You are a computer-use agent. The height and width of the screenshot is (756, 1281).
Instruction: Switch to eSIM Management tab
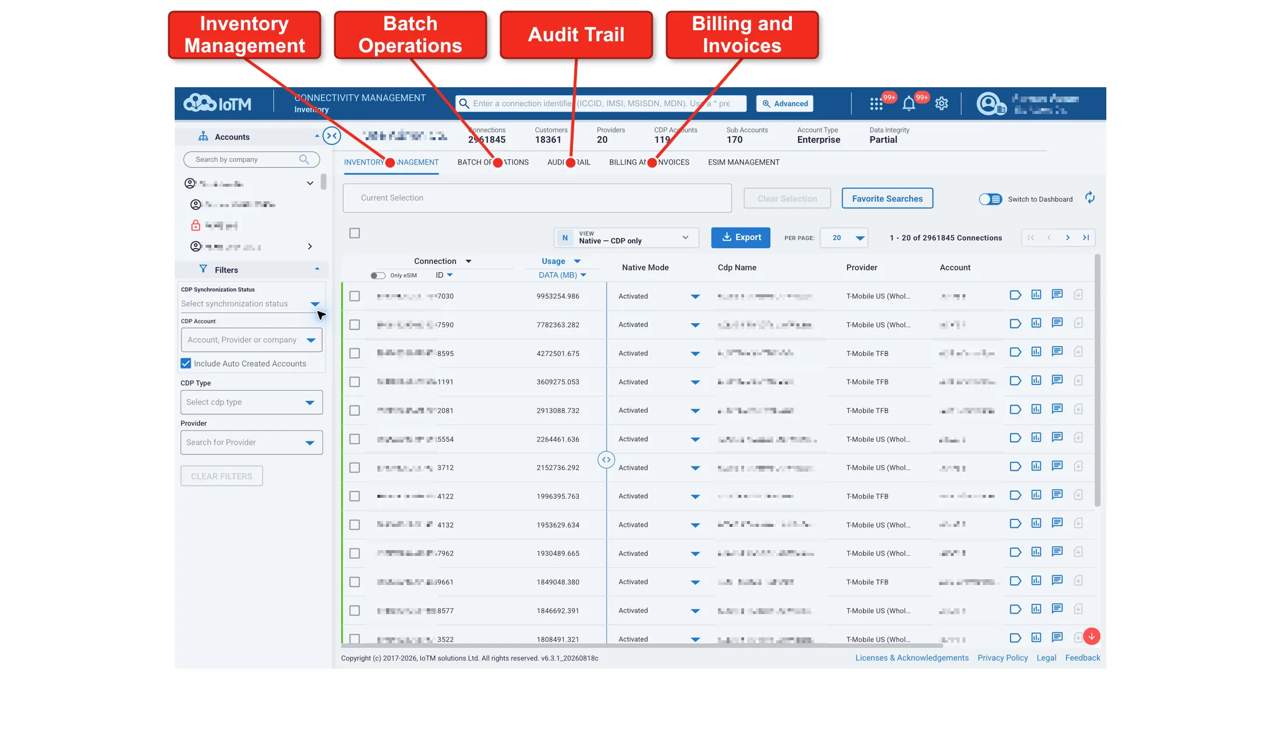tap(744, 162)
